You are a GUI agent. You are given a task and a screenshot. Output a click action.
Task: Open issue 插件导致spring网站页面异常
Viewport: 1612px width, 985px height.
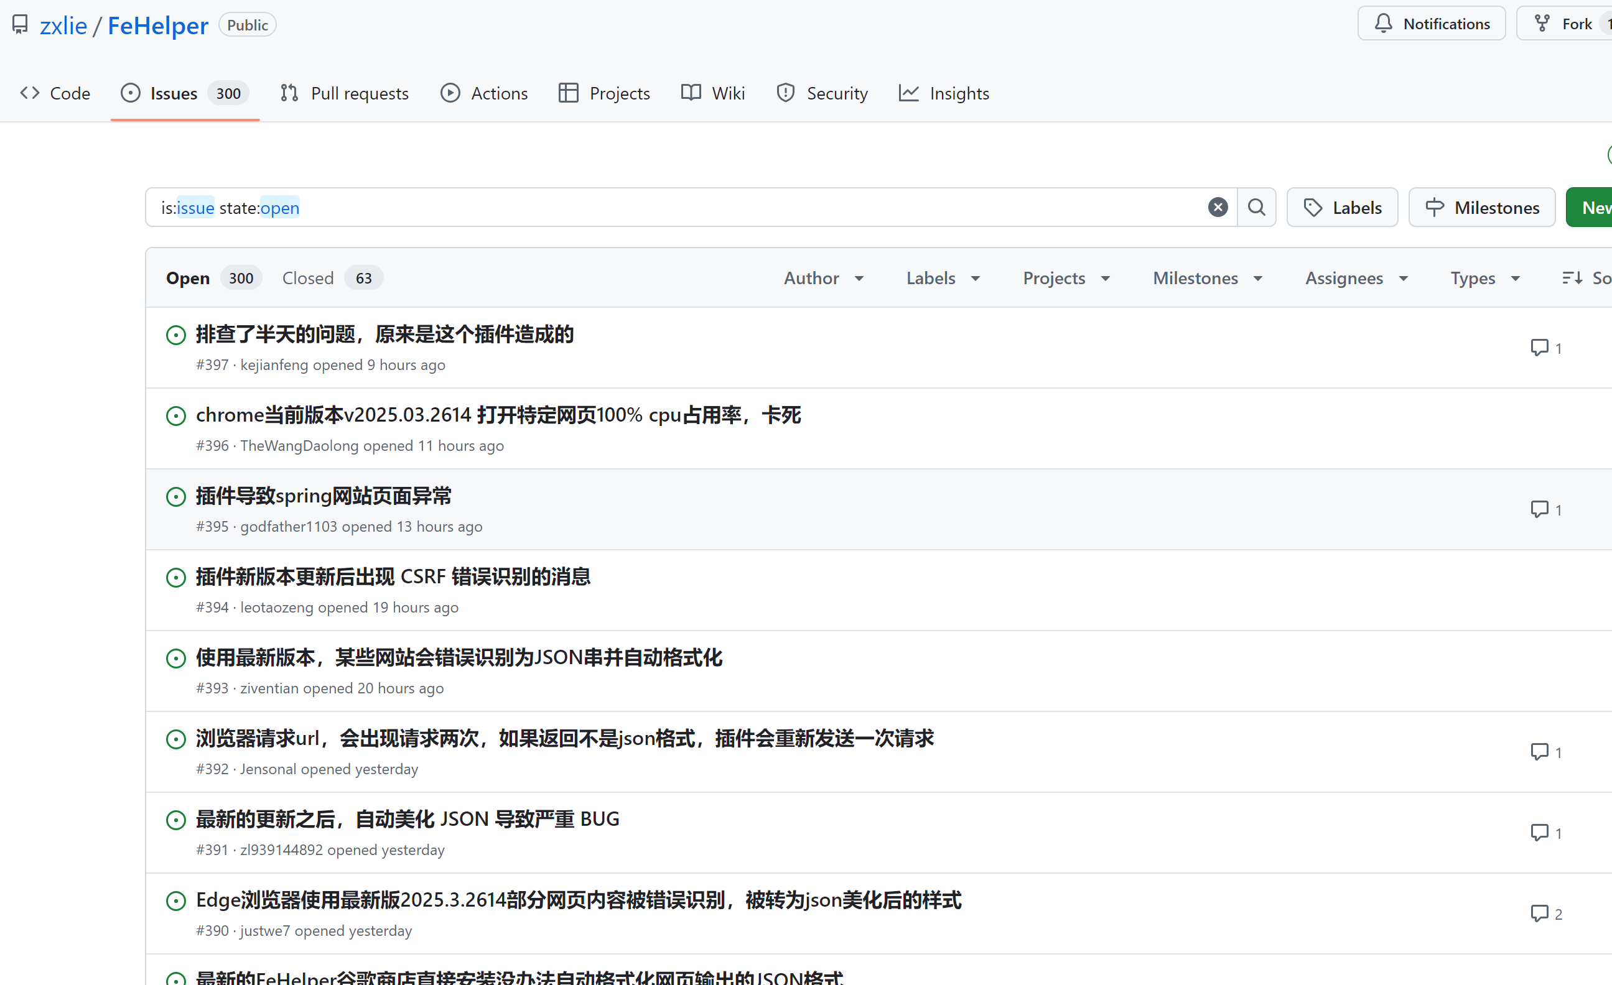[x=323, y=496]
